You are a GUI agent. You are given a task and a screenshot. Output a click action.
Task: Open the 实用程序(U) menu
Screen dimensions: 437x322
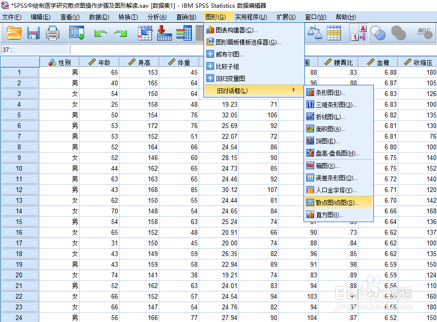pyautogui.click(x=251, y=17)
